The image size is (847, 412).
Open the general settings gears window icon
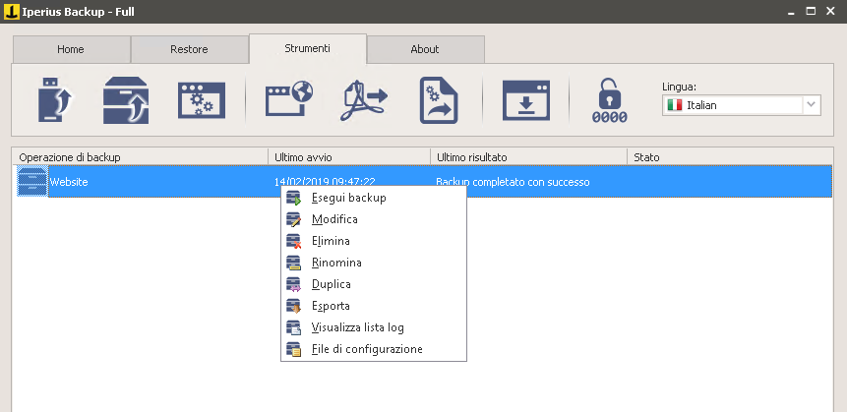click(x=202, y=100)
